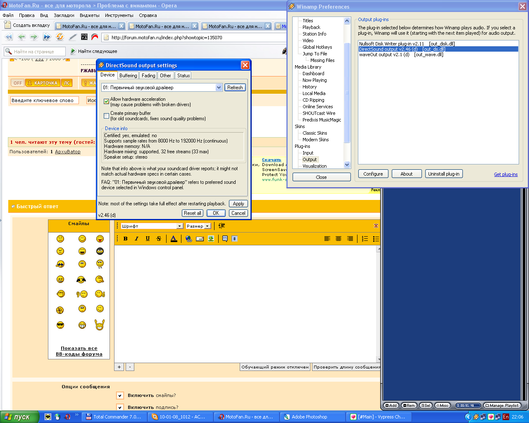Viewport: 529px width, 423px height.
Task: Click the MOTA icon in Opera toolbar
Action: coord(84,37)
